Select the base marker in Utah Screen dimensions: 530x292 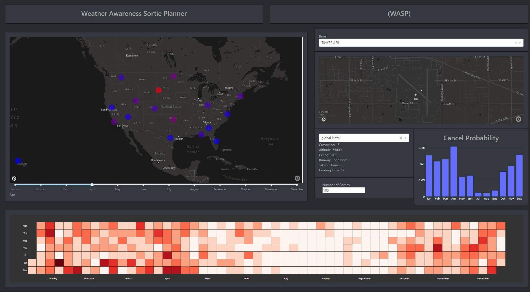coord(136,101)
